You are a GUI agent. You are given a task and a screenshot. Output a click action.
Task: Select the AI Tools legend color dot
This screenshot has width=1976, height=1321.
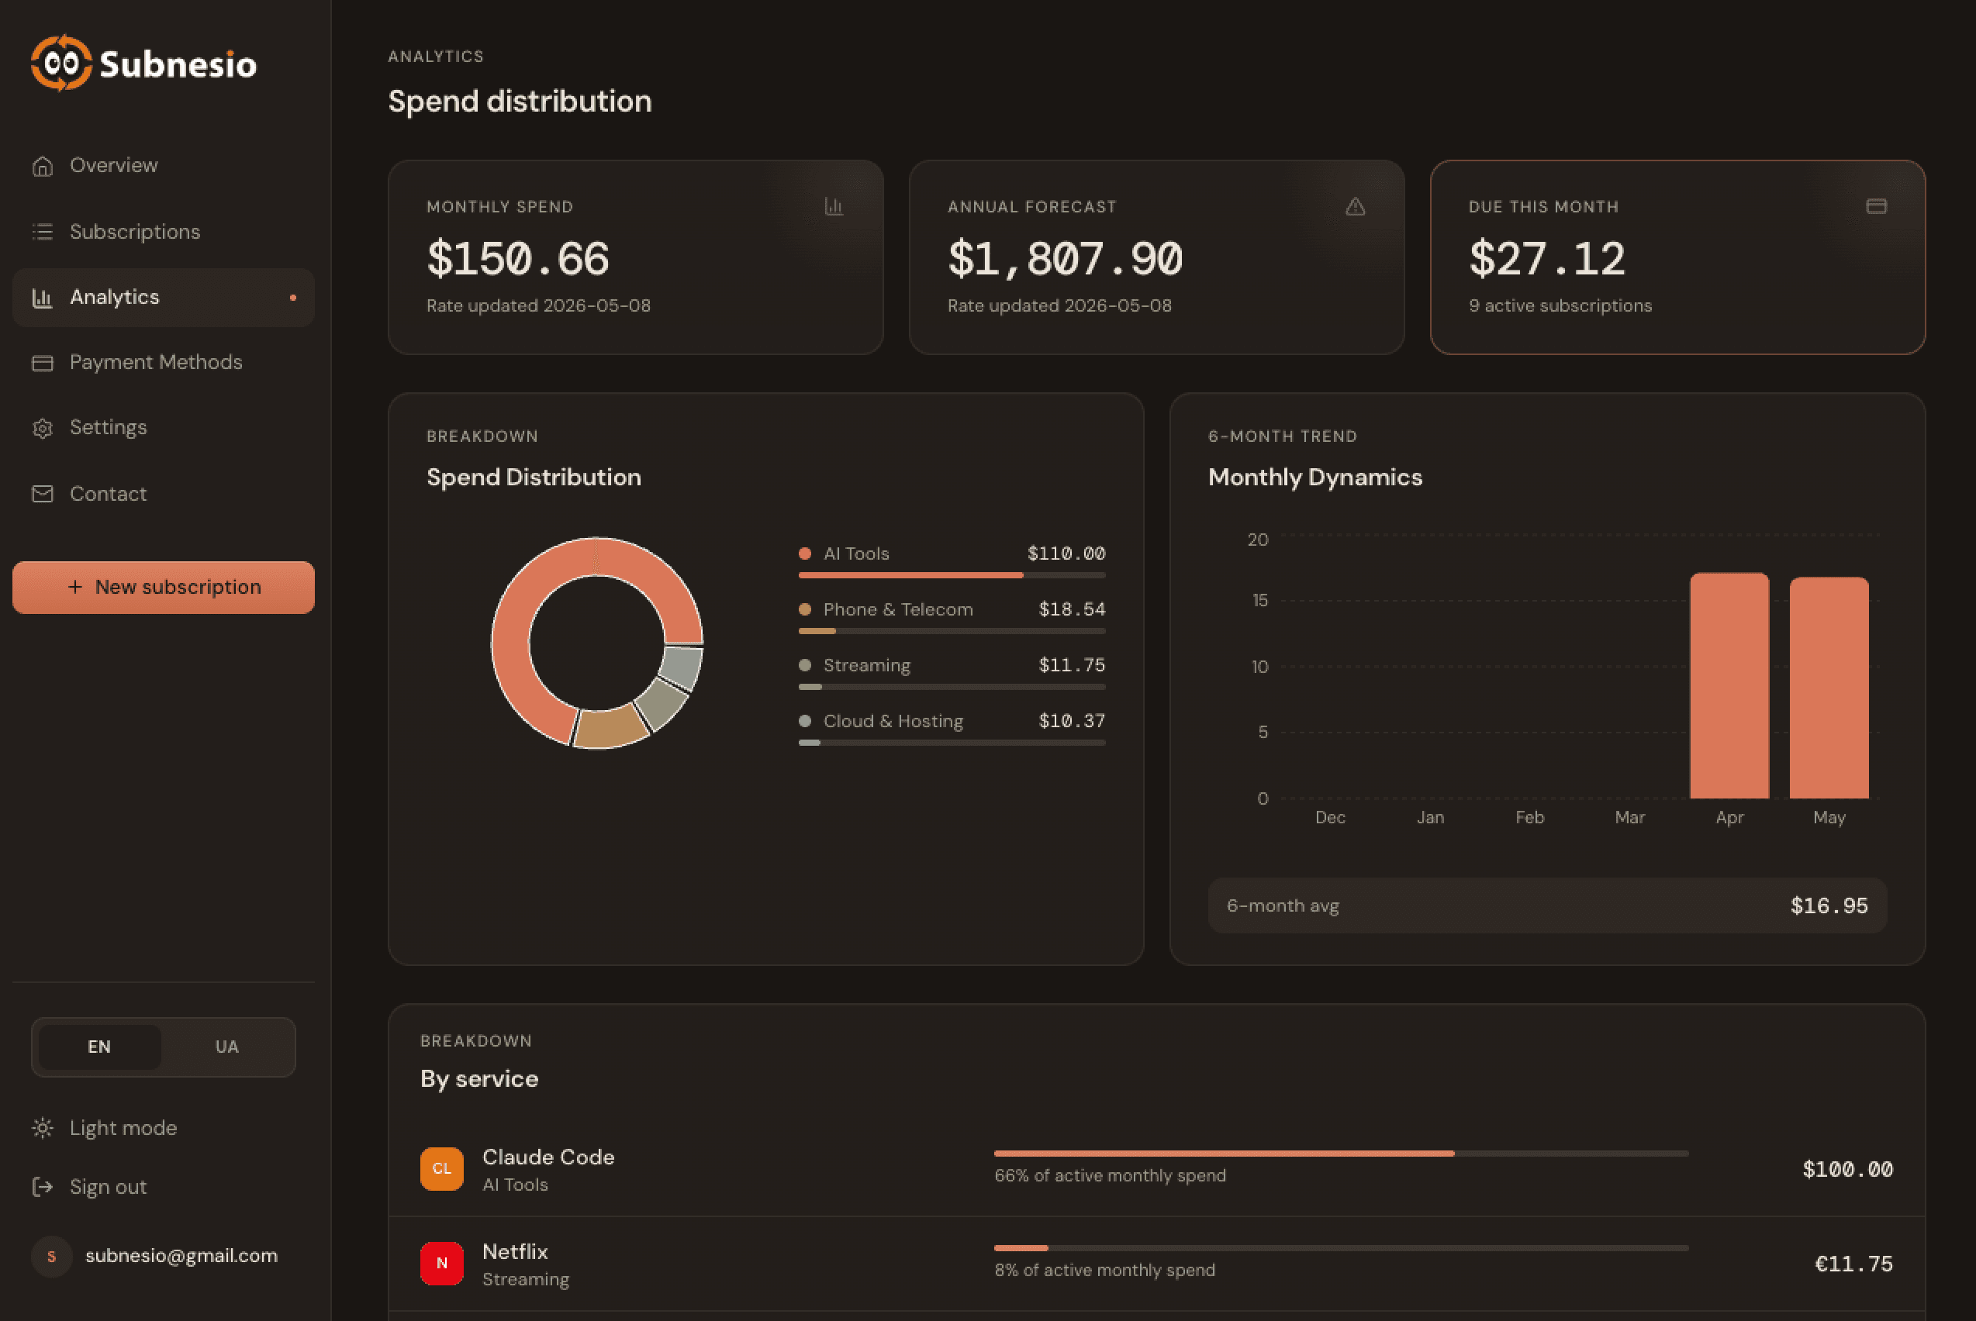point(805,554)
